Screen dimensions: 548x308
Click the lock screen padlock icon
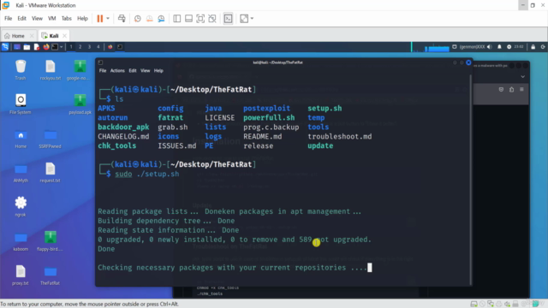click(533, 47)
